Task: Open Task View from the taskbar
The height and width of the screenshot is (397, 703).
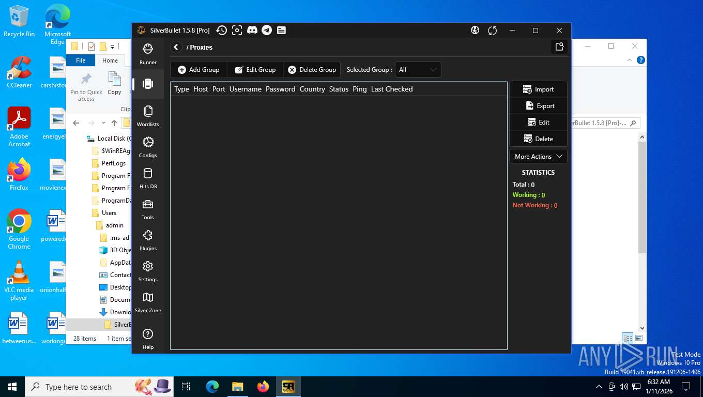Action: click(186, 387)
